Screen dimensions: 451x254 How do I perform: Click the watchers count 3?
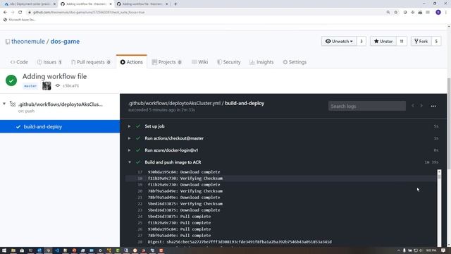pyautogui.click(x=362, y=41)
